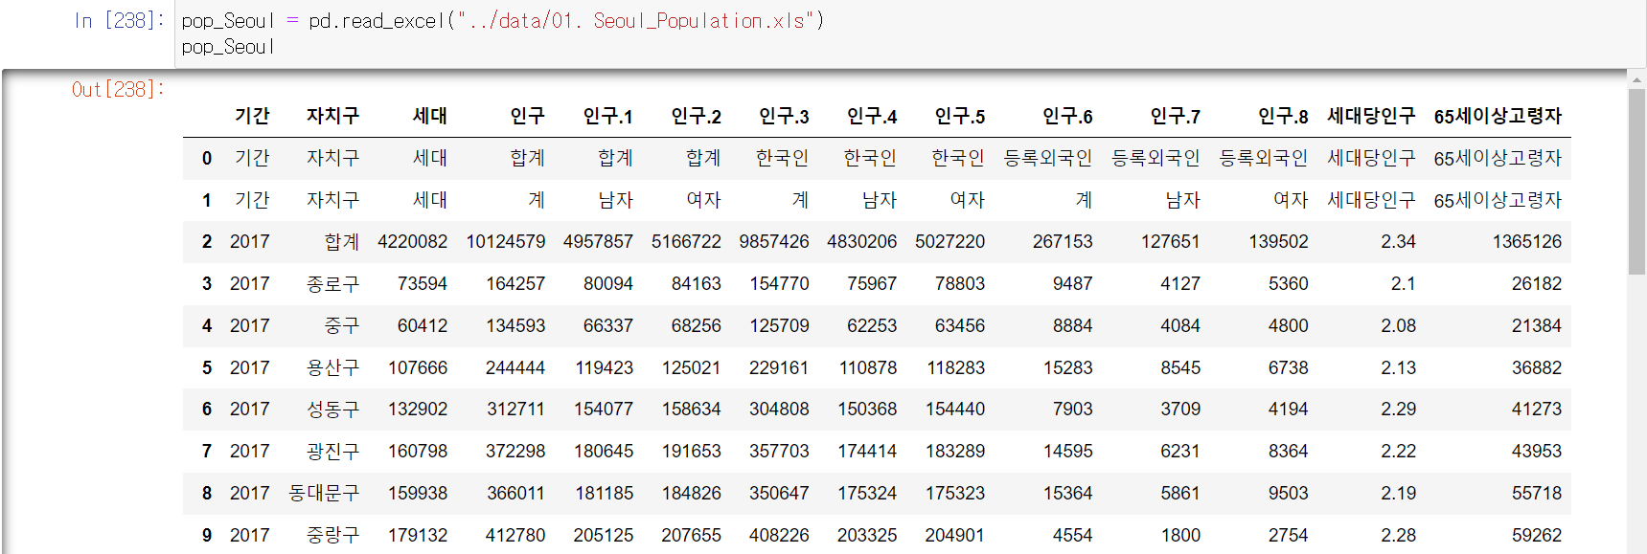Click the value 366011
The height and width of the screenshot is (554, 1647).
[515, 493]
